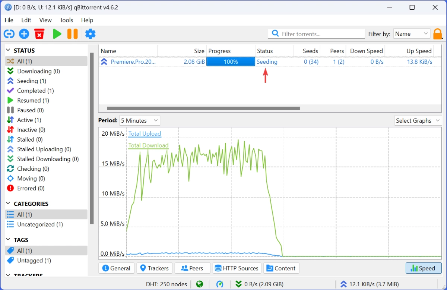Select All (1) under Tags
447x290 pixels.
click(x=46, y=250)
